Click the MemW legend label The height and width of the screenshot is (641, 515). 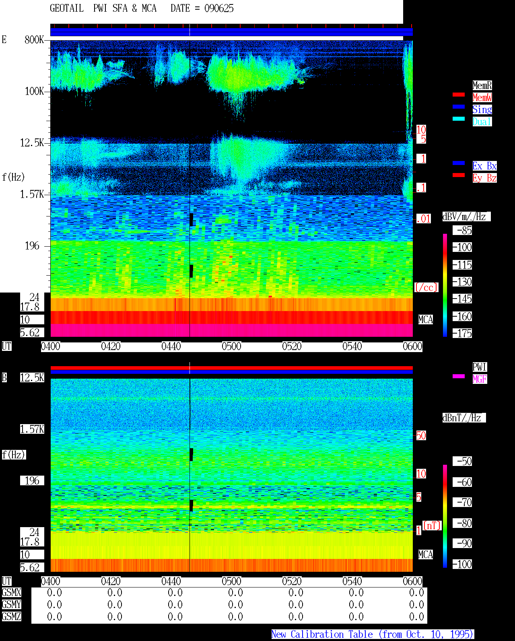click(482, 97)
